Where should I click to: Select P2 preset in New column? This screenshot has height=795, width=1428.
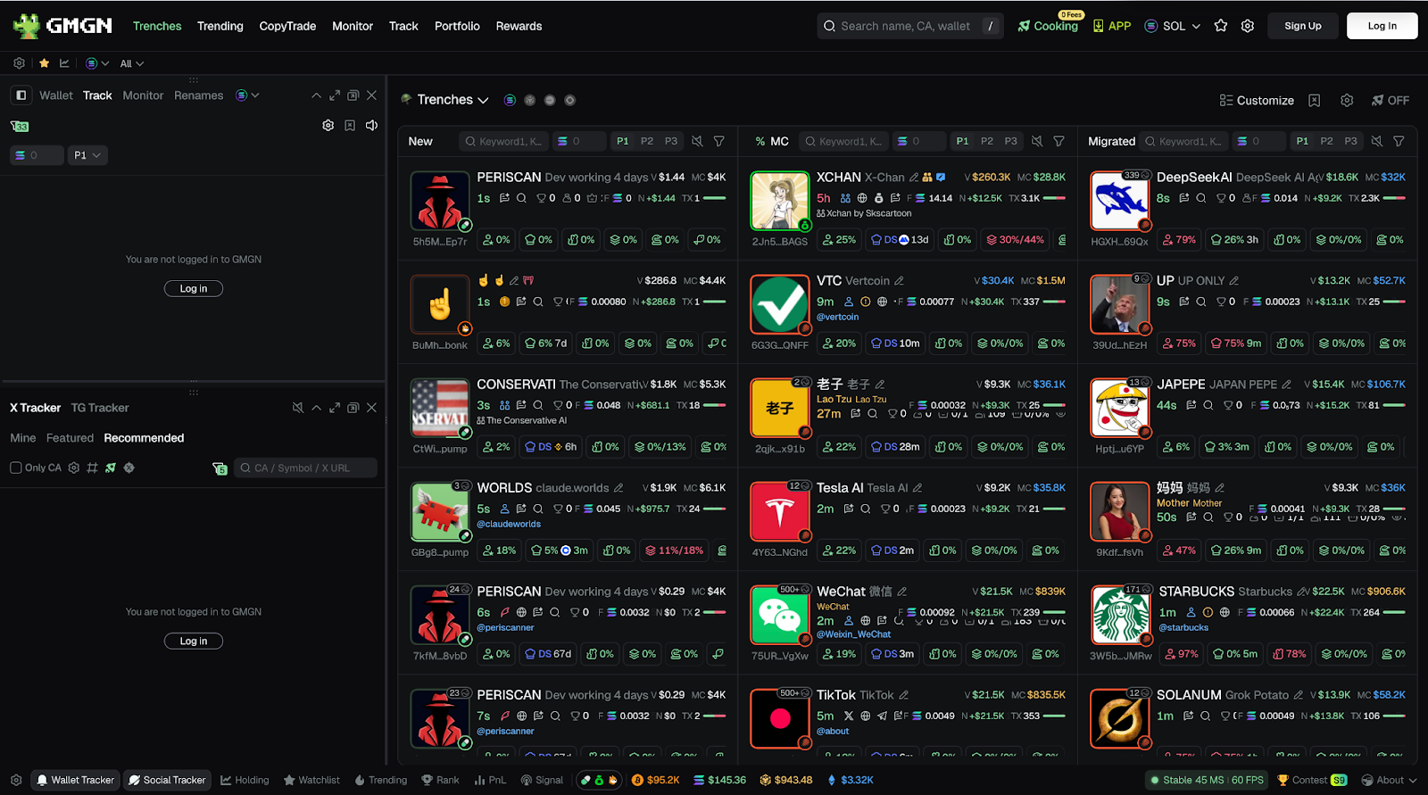point(647,141)
